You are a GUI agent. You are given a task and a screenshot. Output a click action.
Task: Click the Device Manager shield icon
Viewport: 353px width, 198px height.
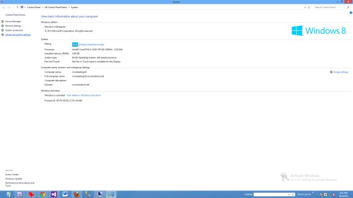pos(3,21)
